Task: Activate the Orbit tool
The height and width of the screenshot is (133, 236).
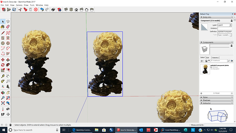Action: [3, 93]
